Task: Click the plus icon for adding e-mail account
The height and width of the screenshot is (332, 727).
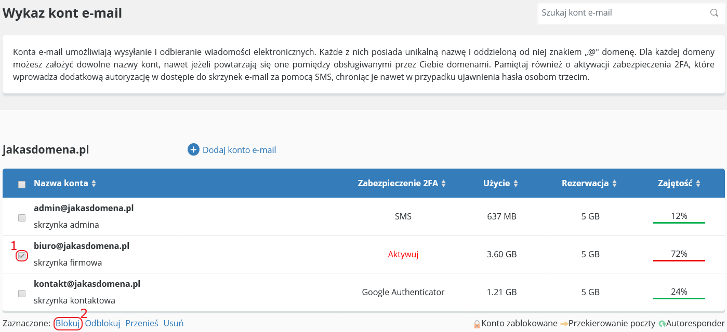Action: [x=193, y=150]
